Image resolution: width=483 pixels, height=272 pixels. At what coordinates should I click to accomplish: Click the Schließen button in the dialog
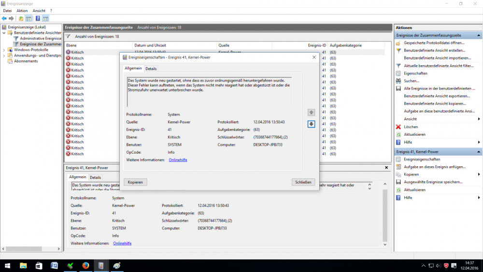point(303,182)
